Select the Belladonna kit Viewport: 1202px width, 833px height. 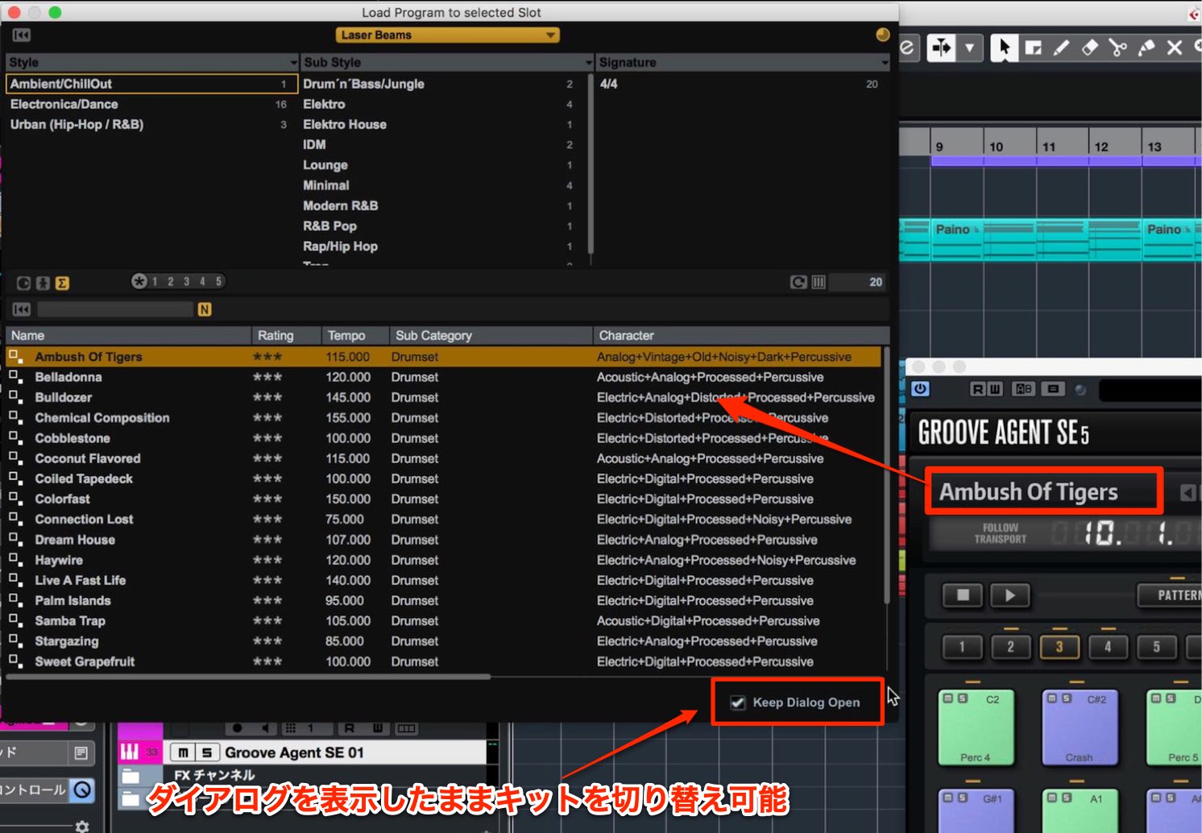[443, 377]
